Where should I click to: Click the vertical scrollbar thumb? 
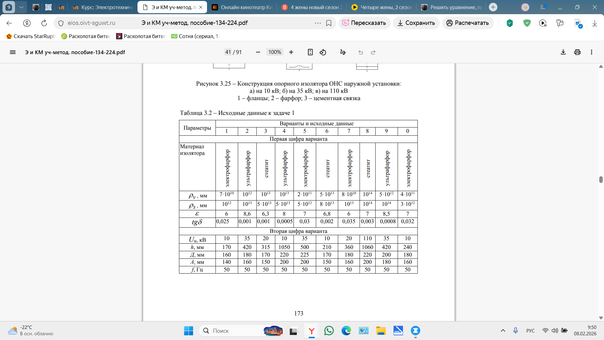601,179
